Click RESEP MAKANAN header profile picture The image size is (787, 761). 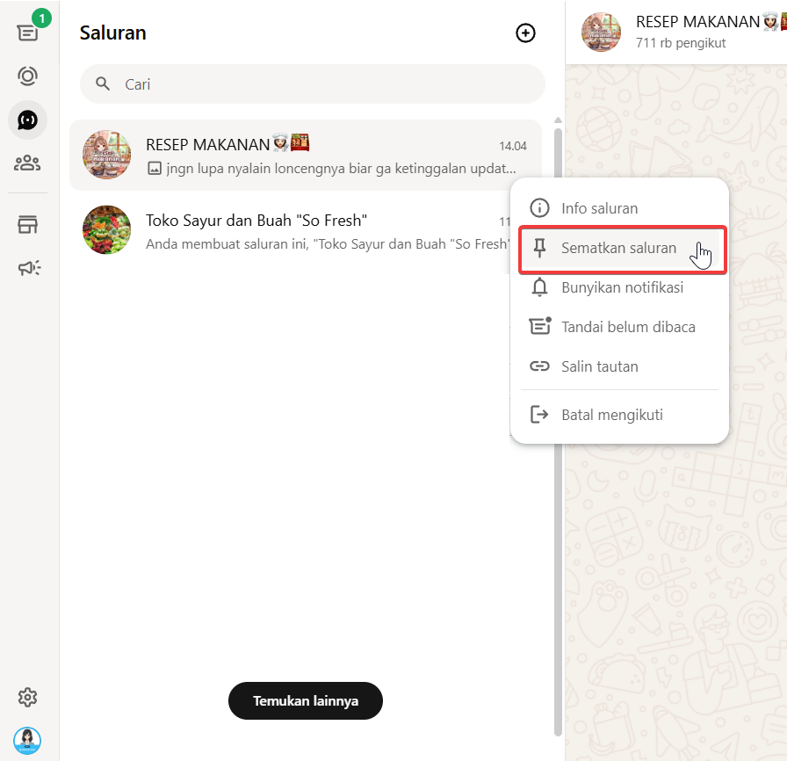tap(602, 33)
